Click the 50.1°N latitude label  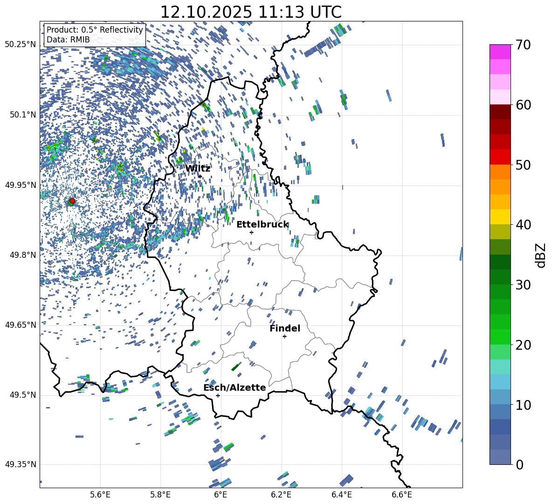(23, 115)
